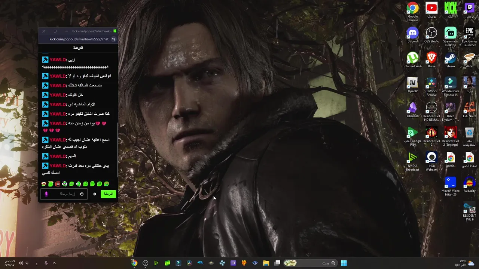Image resolution: width=479 pixels, height=269 pixels.
Task: Open the Kick desktop shortcut
Action: point(451,10)
